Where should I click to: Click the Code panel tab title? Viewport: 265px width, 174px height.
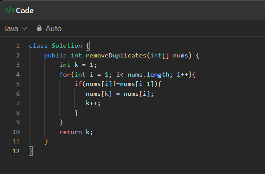point(25,11)
